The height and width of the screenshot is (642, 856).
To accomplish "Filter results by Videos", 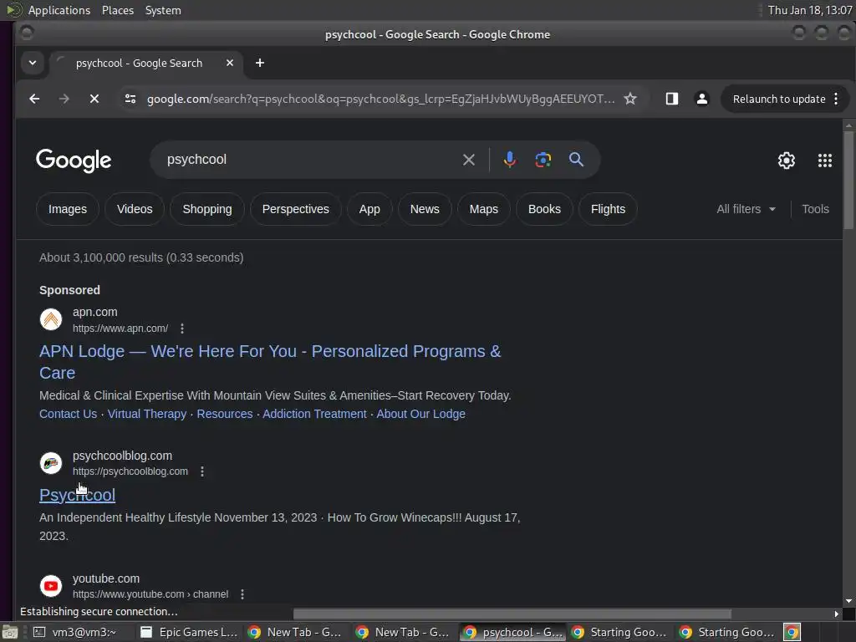I will coord(135,209).
